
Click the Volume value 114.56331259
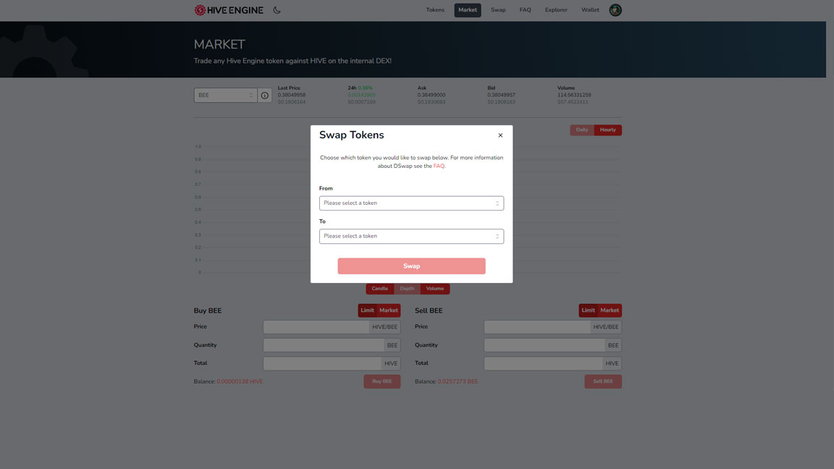pyautogui.click(x=574, y=96)
